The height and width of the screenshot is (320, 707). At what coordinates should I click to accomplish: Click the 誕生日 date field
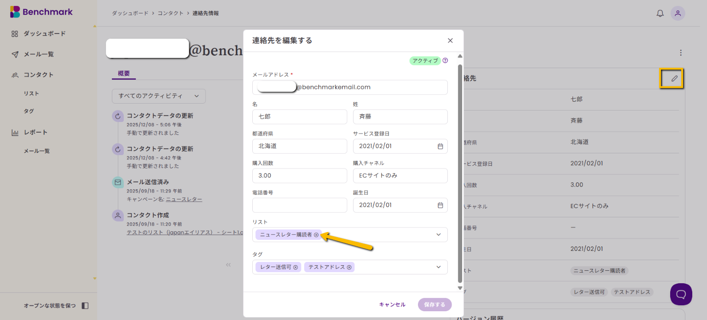click(400, 205)
